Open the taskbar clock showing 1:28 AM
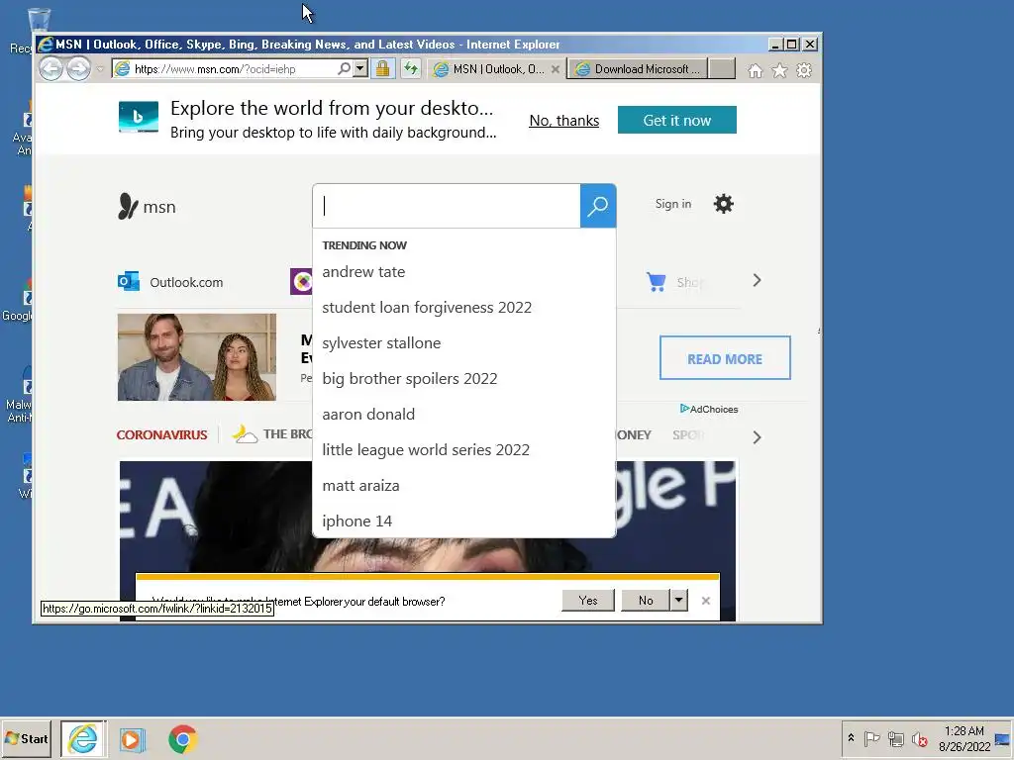 click(964, 738)
